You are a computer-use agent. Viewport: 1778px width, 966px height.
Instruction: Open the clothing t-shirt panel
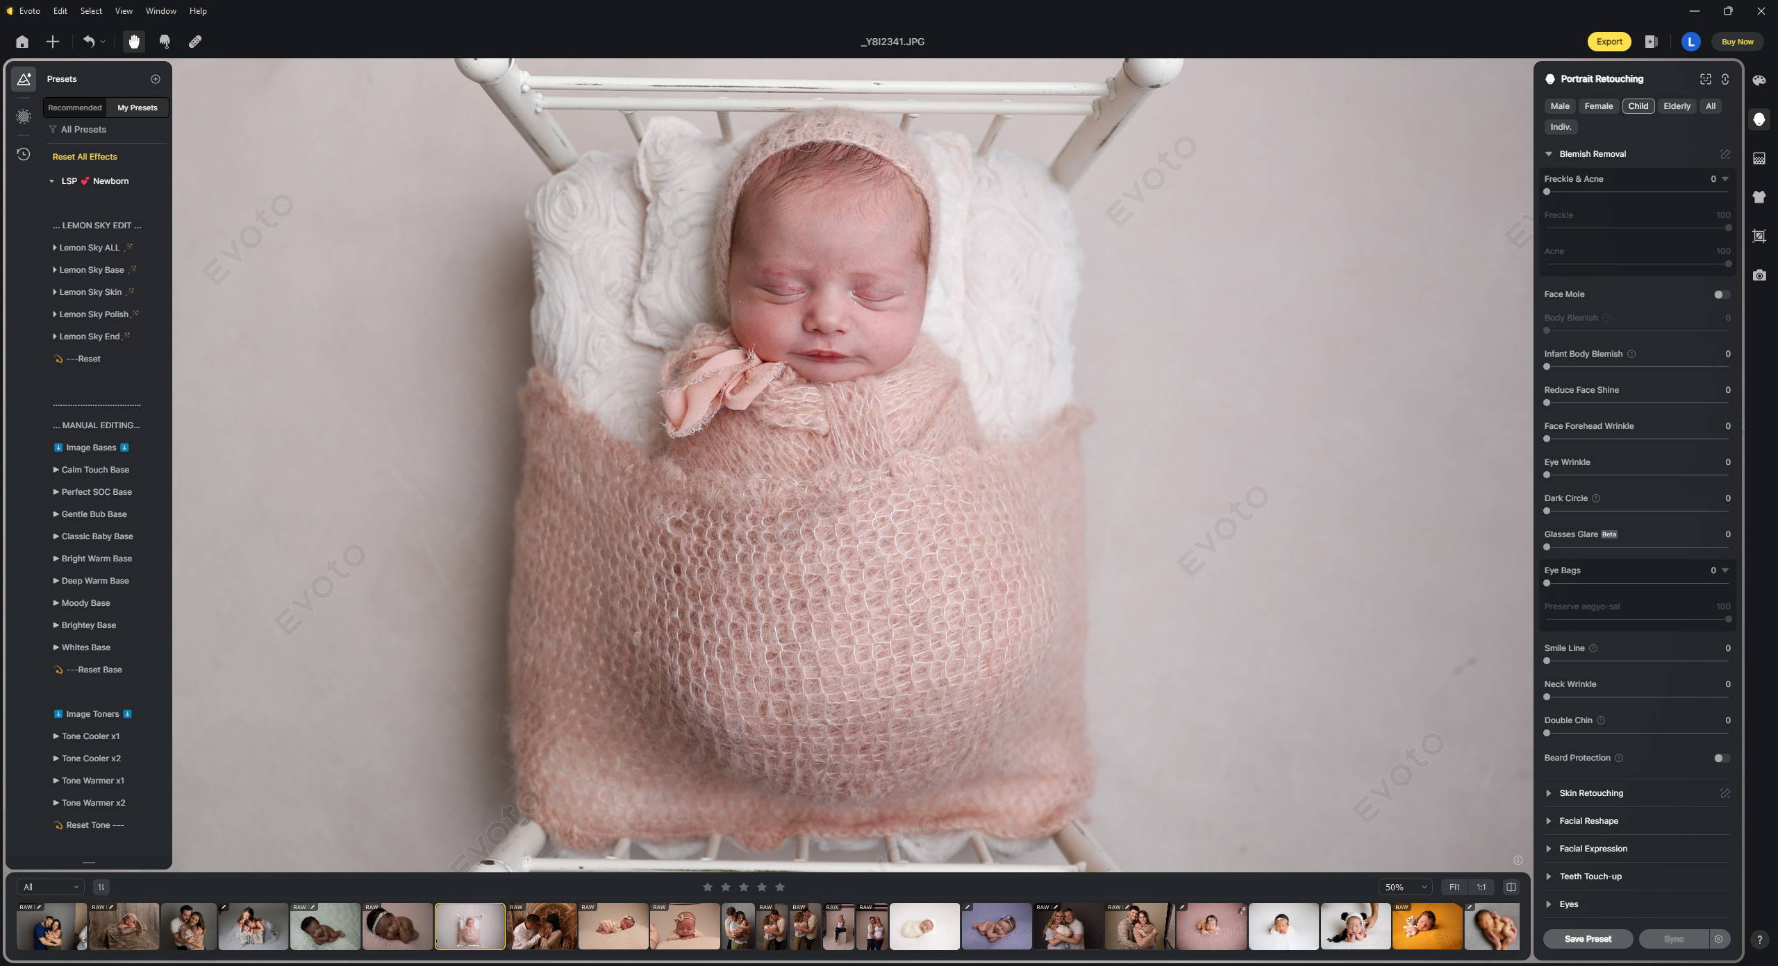pyautogui.click(x=1759, y=197)
